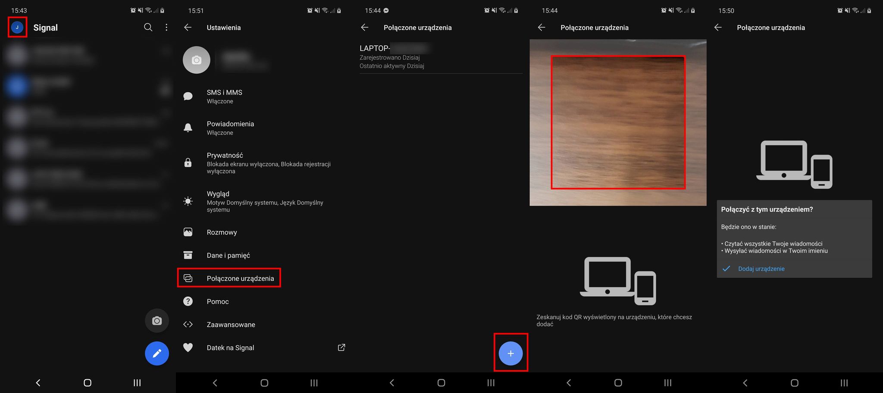
Task: Click the padlock icon for Prywatność
Action: coord(188,162)
